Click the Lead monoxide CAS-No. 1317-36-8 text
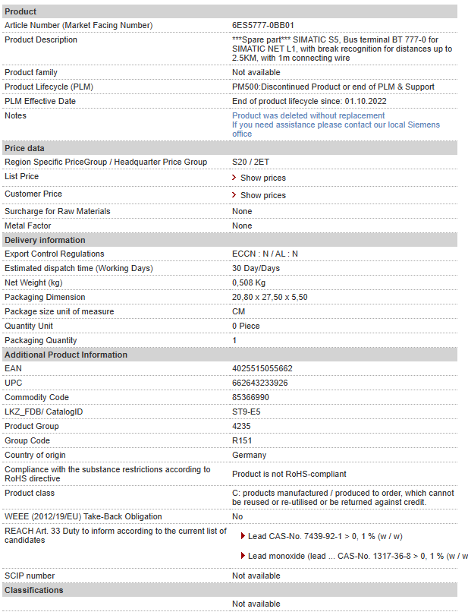This screenshot has height=612, width=468. click(357, 556)
